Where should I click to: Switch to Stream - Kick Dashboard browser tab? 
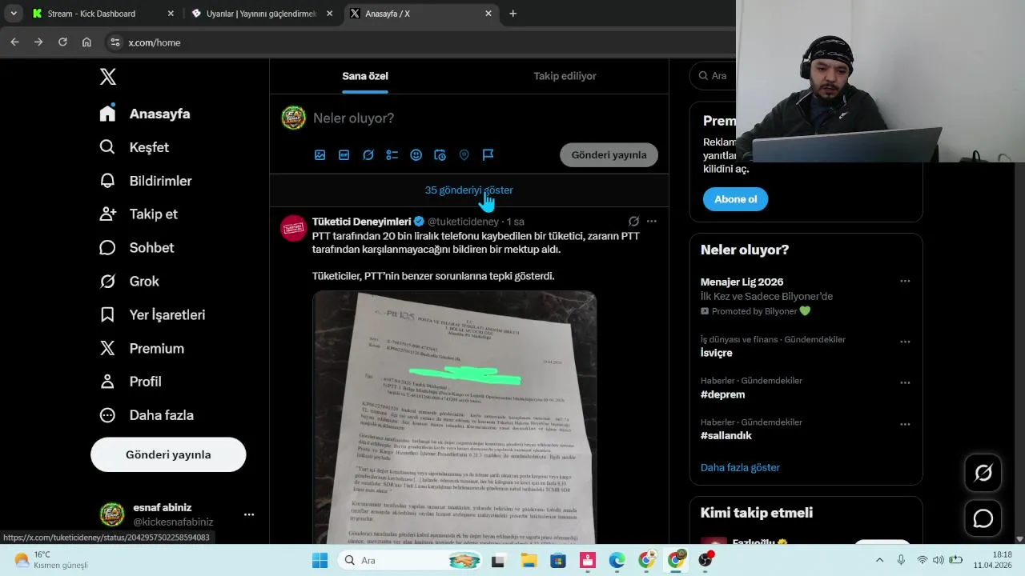tap(104, 14)
